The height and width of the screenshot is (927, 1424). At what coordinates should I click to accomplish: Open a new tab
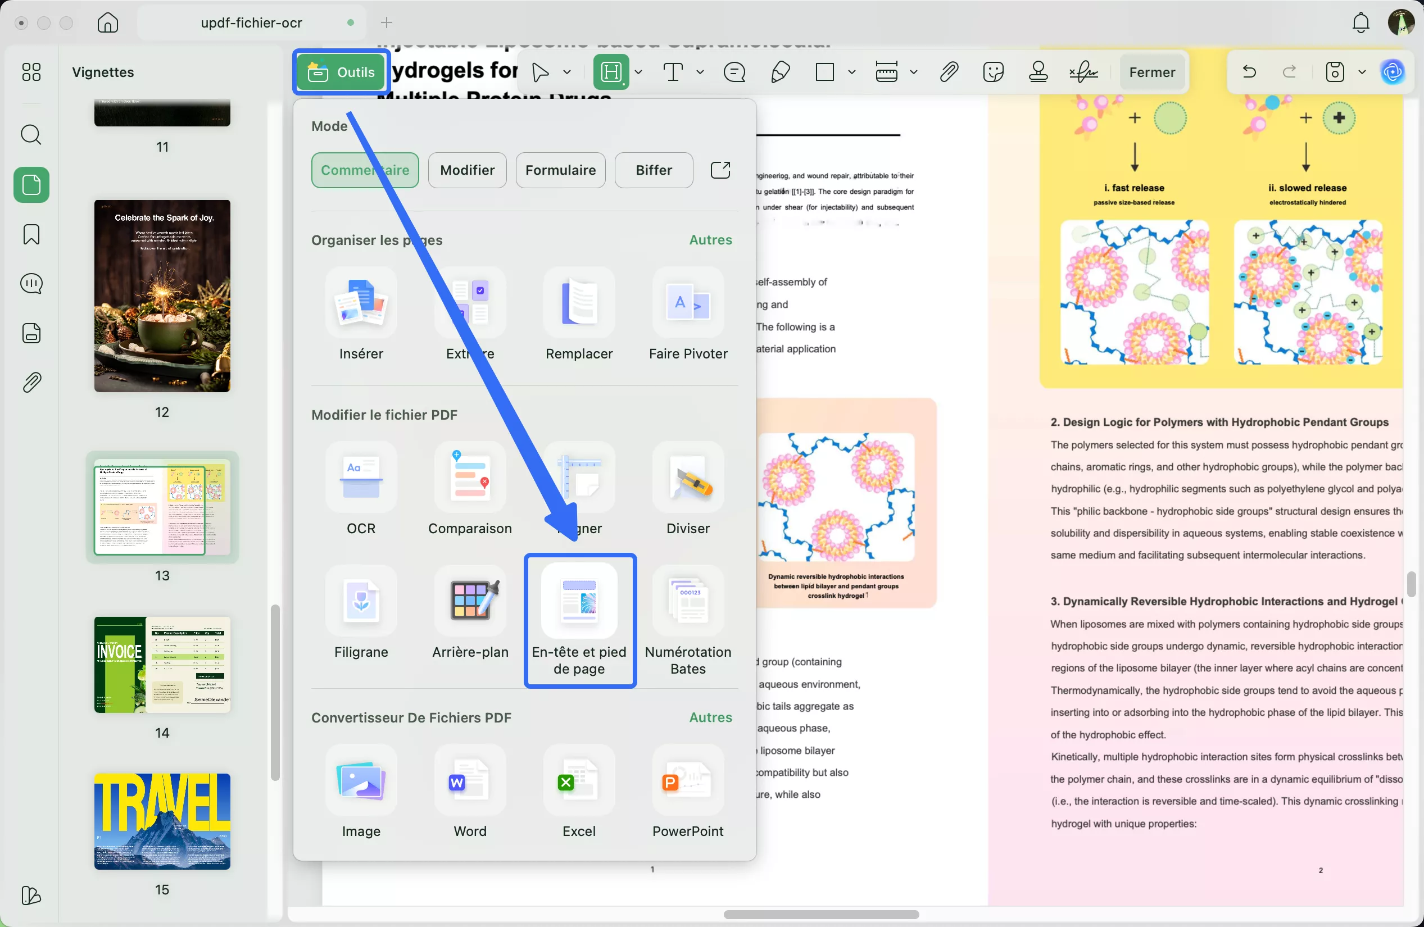[387, 22]
